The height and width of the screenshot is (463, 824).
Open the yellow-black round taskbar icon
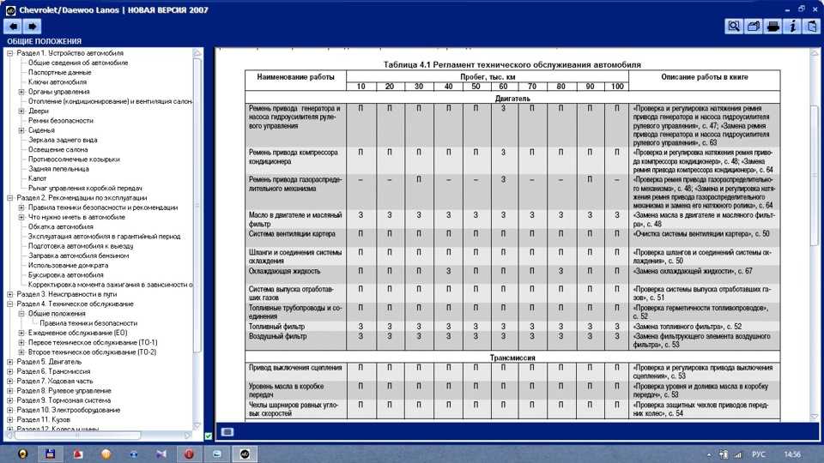[22, 454]
